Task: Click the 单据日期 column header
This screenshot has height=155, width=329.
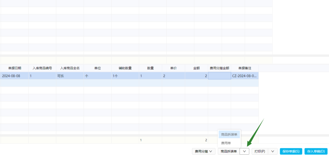Action: point(14,68)
